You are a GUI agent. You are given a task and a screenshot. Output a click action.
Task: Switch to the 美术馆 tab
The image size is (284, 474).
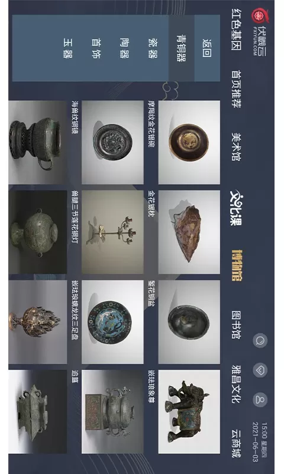tap(236, 146)
